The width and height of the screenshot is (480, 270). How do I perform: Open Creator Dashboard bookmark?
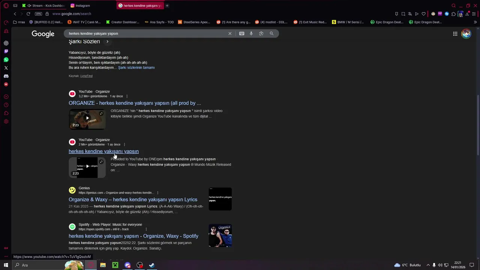click(123, 22)
